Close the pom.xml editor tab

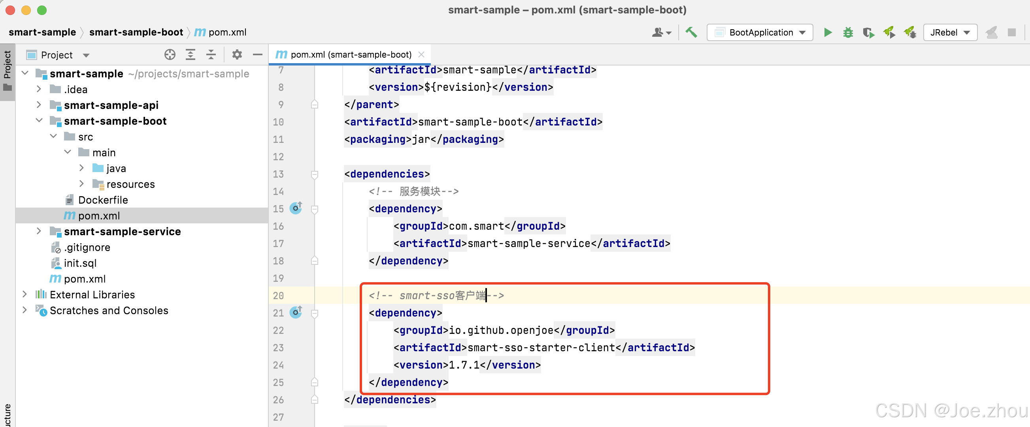coord(421,55)
